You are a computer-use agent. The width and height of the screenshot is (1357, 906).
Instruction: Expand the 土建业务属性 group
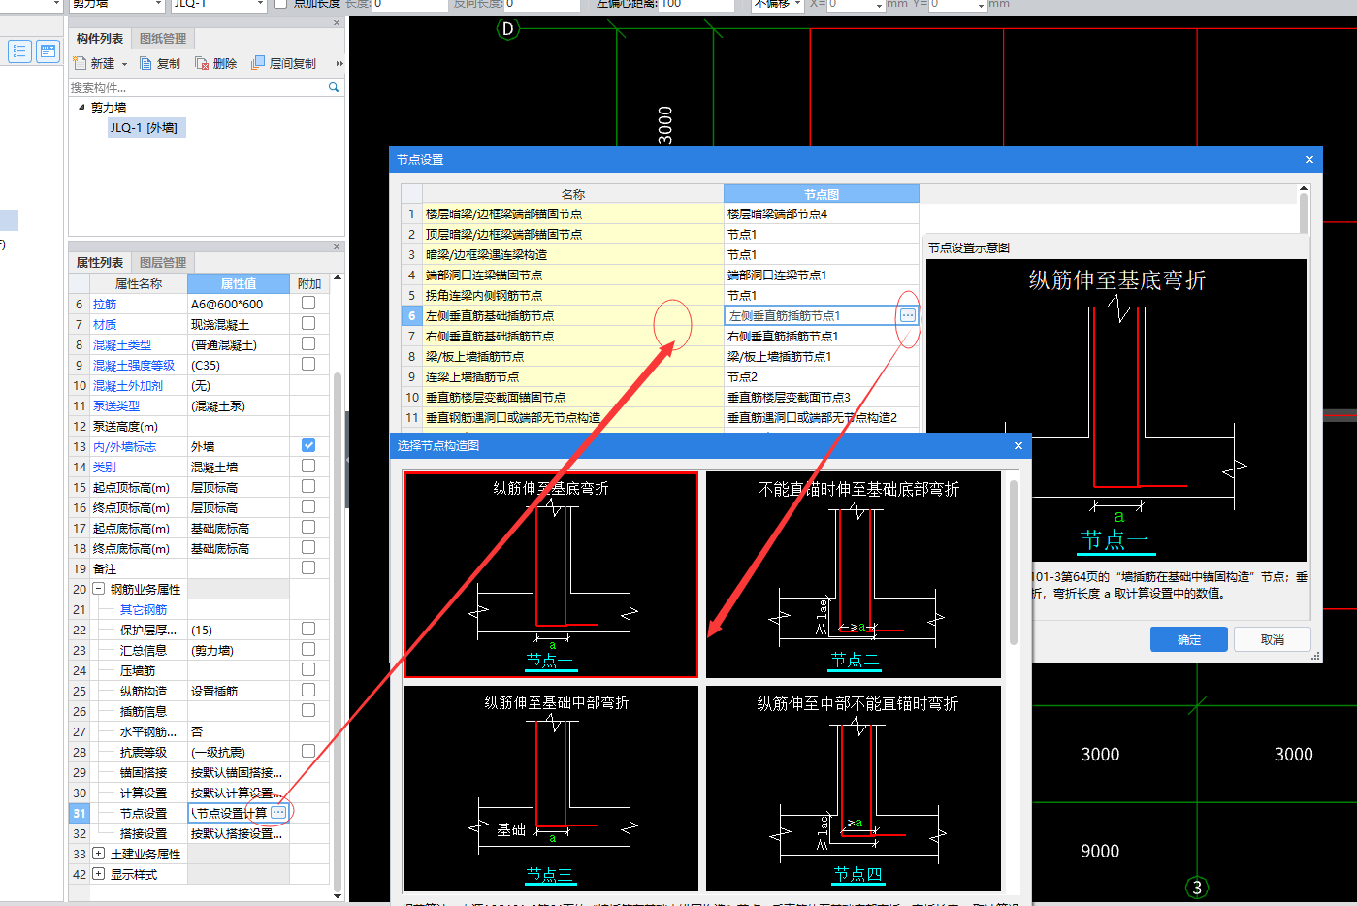point(98,854)
